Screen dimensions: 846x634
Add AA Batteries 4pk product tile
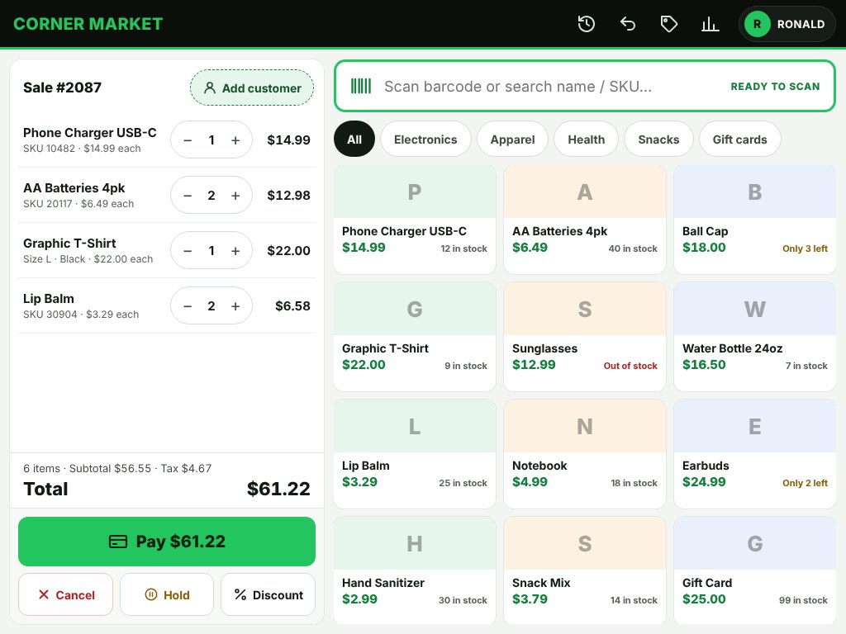[x=585, y=220]
